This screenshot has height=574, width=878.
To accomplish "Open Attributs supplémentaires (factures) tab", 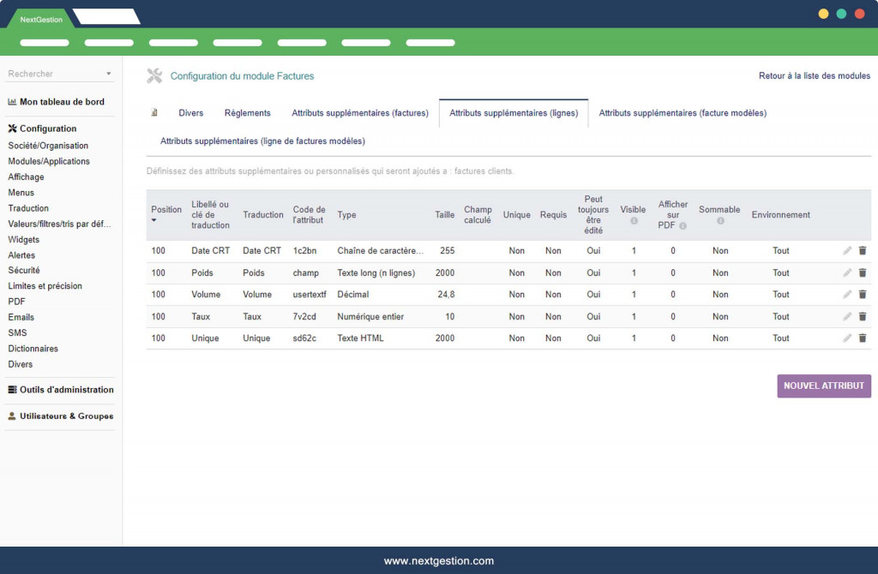I will pyautogui.click(x=359, y=113).
